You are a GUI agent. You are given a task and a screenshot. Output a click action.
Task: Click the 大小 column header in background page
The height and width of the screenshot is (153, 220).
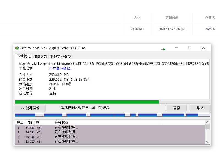coord(137,18)
